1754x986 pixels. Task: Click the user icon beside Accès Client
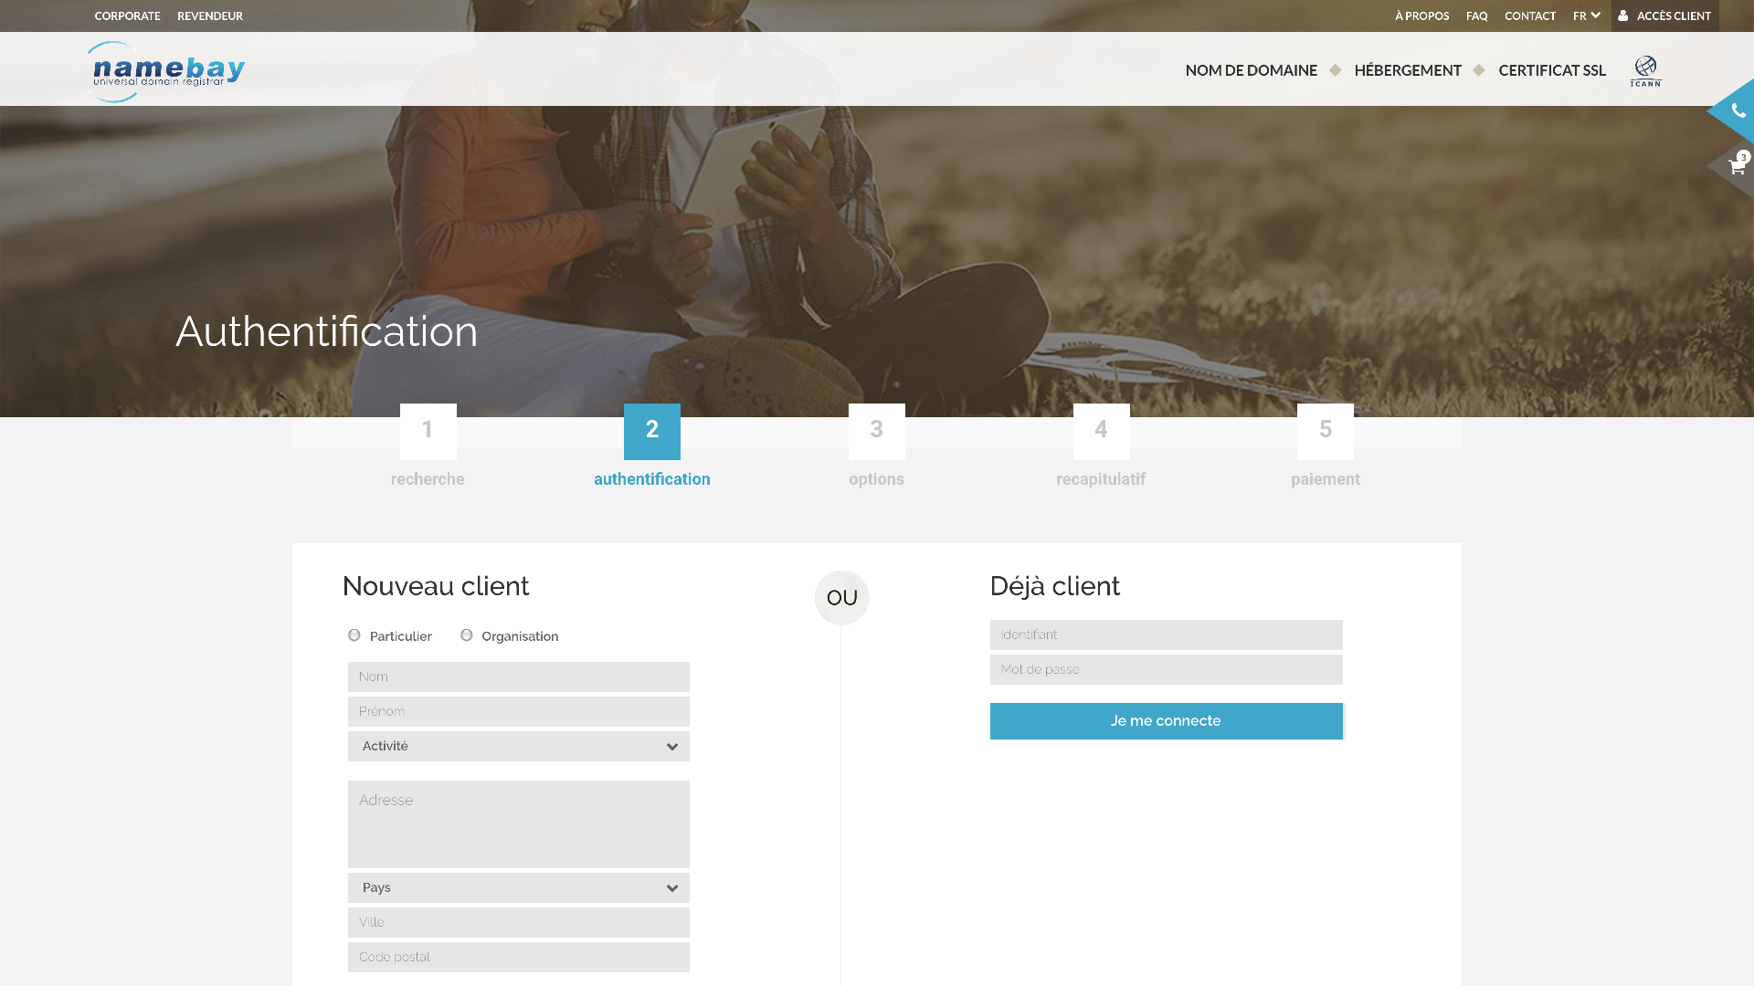tap(1623, 16)
